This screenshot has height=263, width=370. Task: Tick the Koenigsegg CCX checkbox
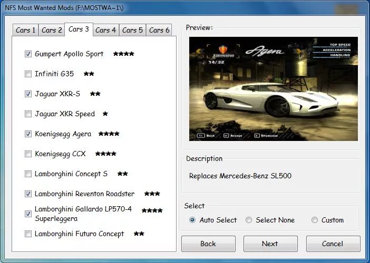coord(28,154)
